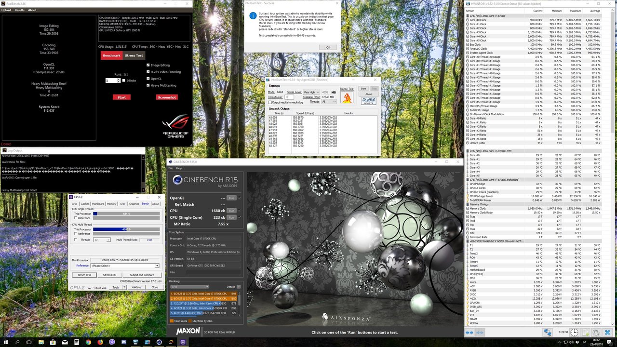
Task: Launch Google Chrome from taskbar
Action: [88, 342]
